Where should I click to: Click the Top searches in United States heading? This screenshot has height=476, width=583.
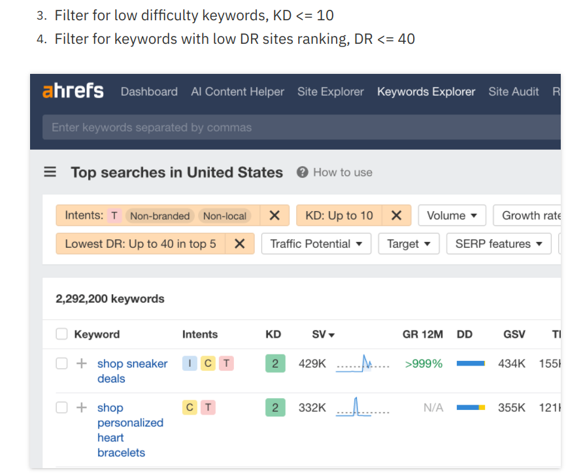tap(177, 172)
